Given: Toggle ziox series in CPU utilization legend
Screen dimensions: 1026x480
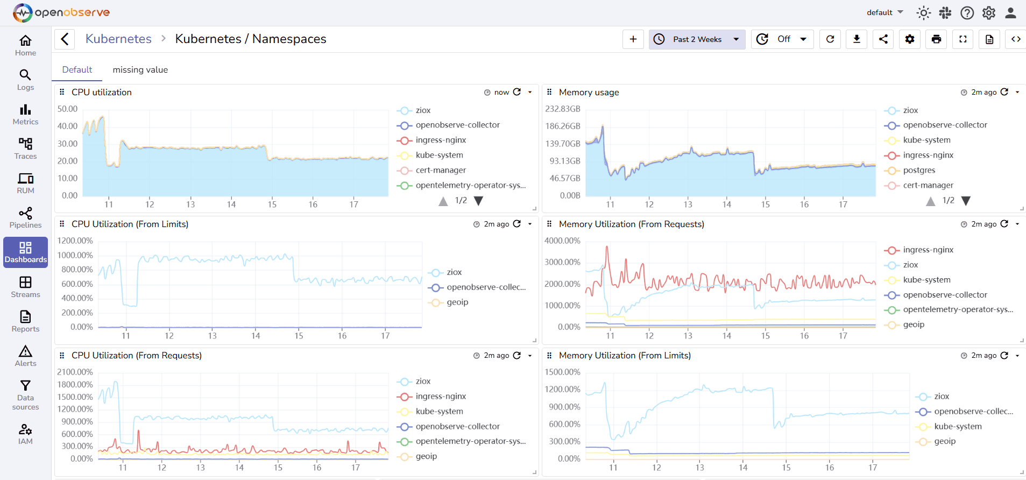Looking at the screenshot, I should pyautogui.click(x=423, y=110).
